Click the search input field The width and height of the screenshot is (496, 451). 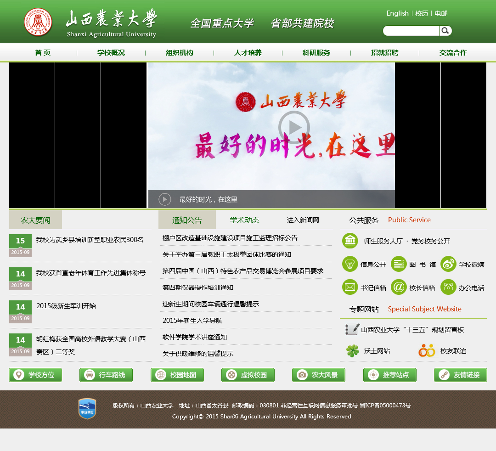[x=411, y=31]
